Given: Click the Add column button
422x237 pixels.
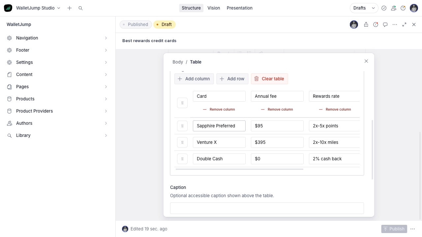Looking at the screenshot, I should click(x=194, y=79).
